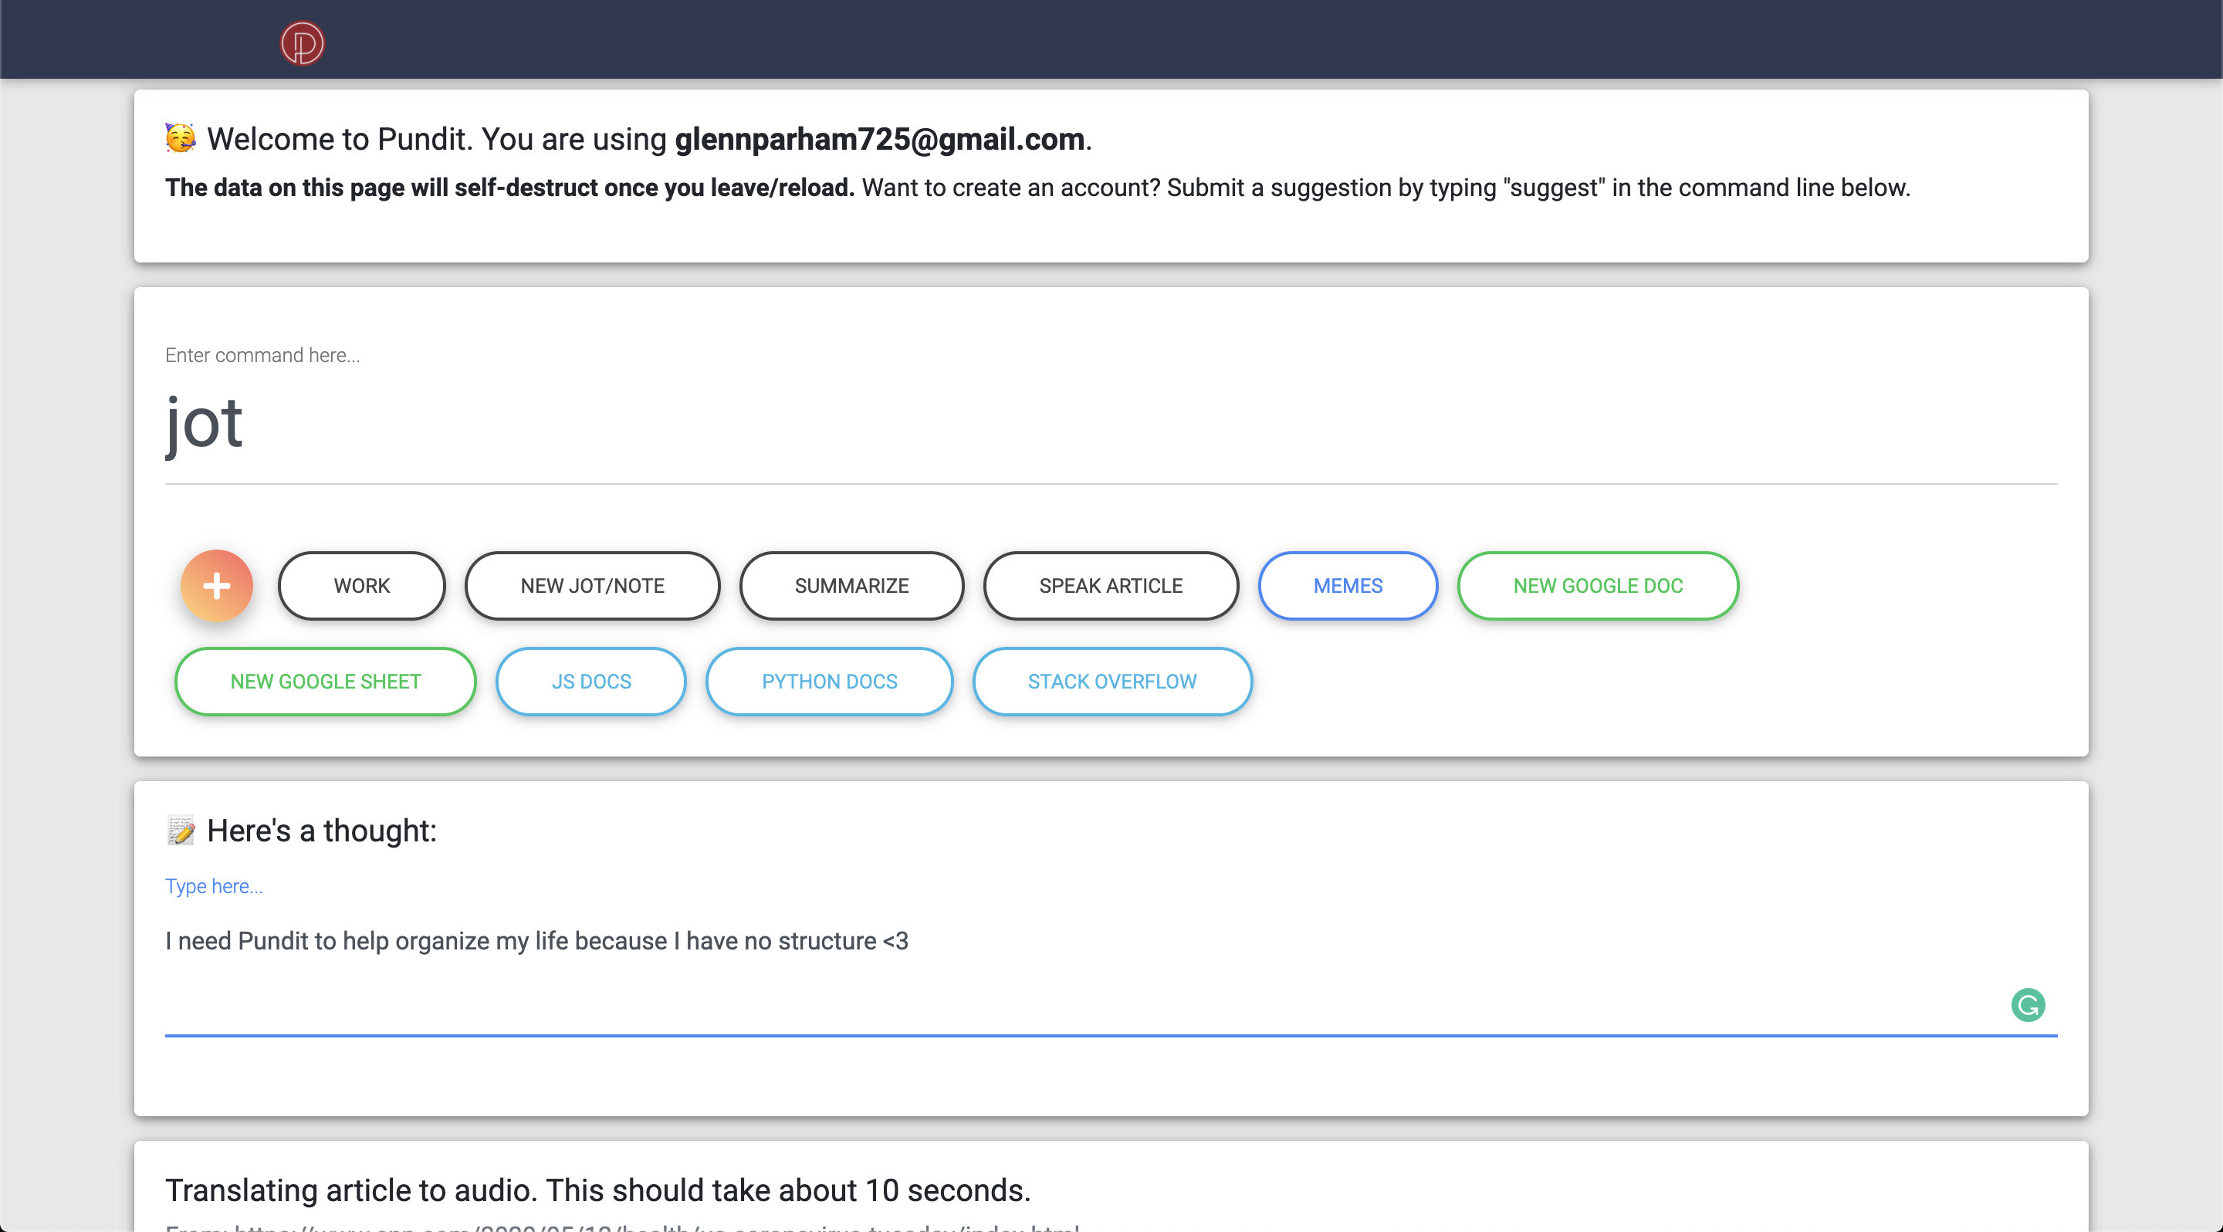This screenshot has width=2223, height=1232.
Task: Select the NEW JOT/NOTE command shortcut
Action: tap(592, 586)
